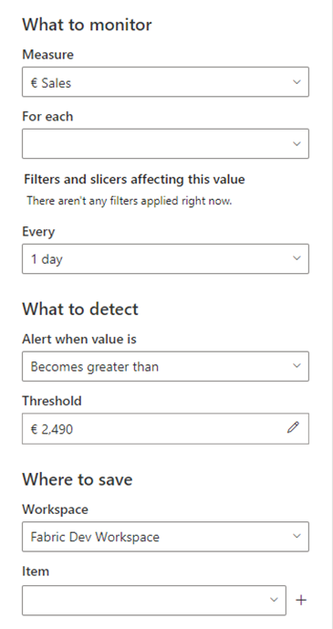Image resolution: width=333 pixels, height=629 pixels.
Task: Click the no filters applied message text
Action: pyautogui.click(x=130, y=201)
